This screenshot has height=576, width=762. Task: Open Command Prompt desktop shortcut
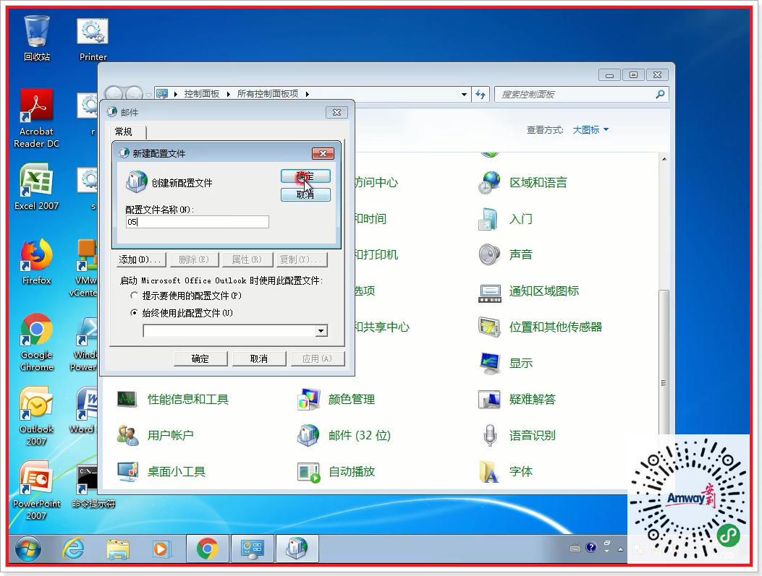pyautogui.click(x=93, y=486)
